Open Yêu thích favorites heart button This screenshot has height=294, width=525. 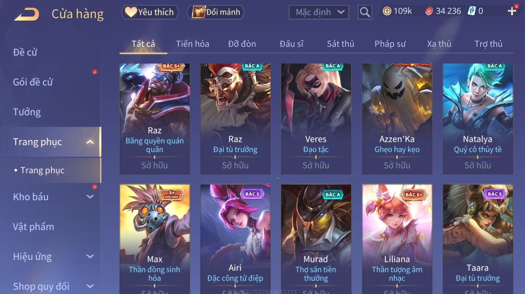[x=150, y=12]
